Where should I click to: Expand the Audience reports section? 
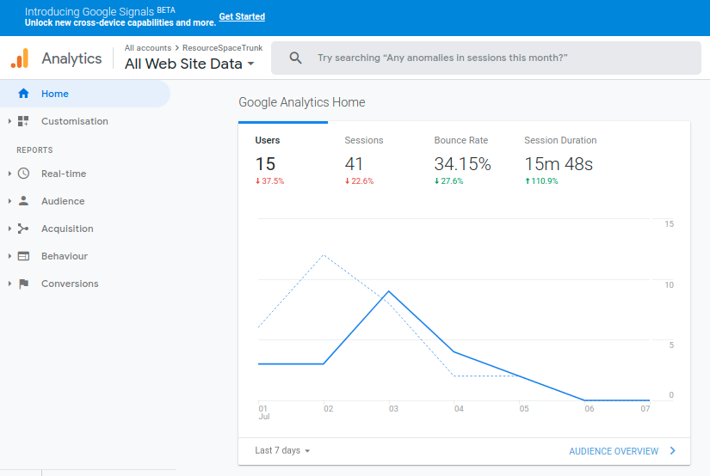click(9, 201)
